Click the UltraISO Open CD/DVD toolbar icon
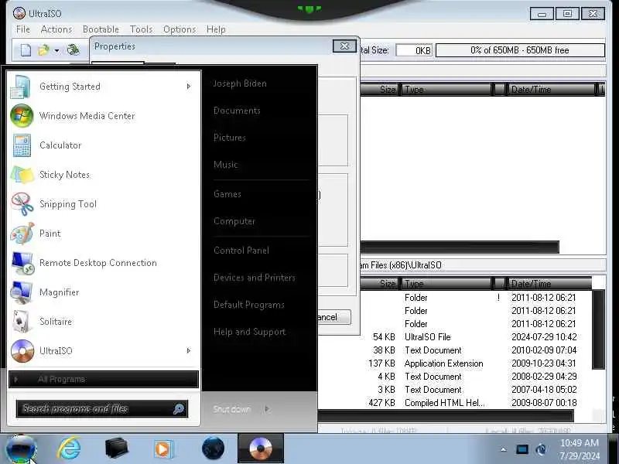The image size is (619, 464). 73,50
